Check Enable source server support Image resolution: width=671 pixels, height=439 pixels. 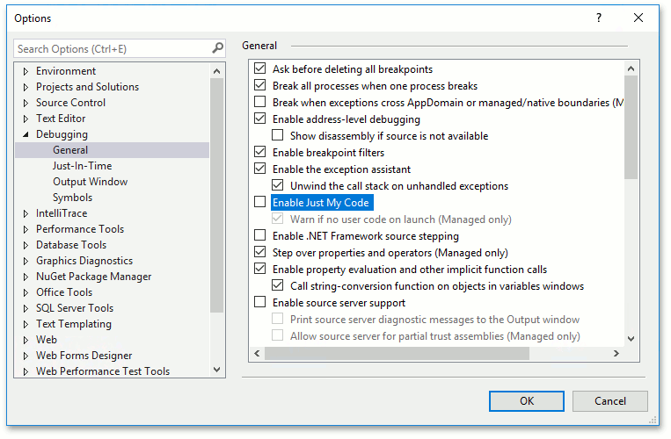tap(259, 301)
